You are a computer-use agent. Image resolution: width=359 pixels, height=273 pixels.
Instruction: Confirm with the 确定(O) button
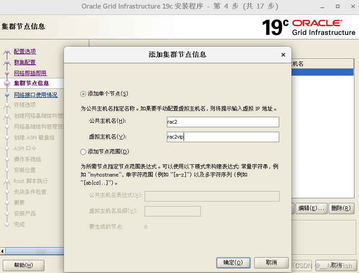coord(233,263)
